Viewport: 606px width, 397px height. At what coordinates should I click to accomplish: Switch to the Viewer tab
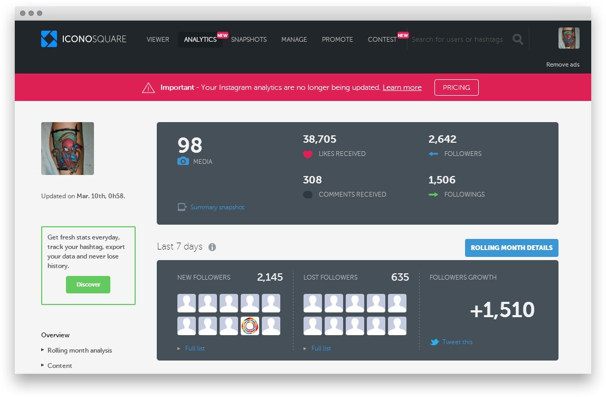[x=158, y=39]
